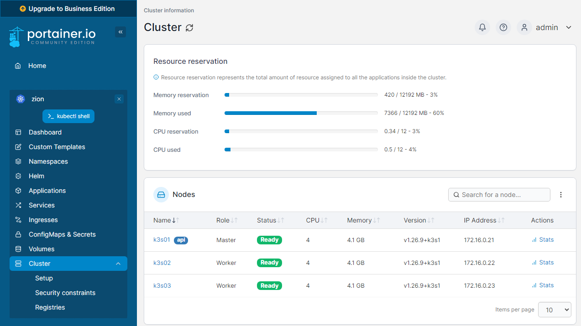
Task: Focus the Search for a node field
Action: tap(499, 195)
